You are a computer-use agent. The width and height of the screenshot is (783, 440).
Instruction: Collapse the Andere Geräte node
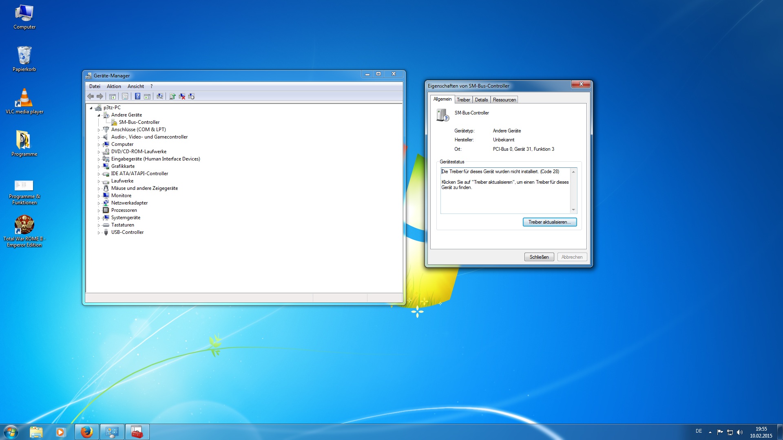point(99,115)
